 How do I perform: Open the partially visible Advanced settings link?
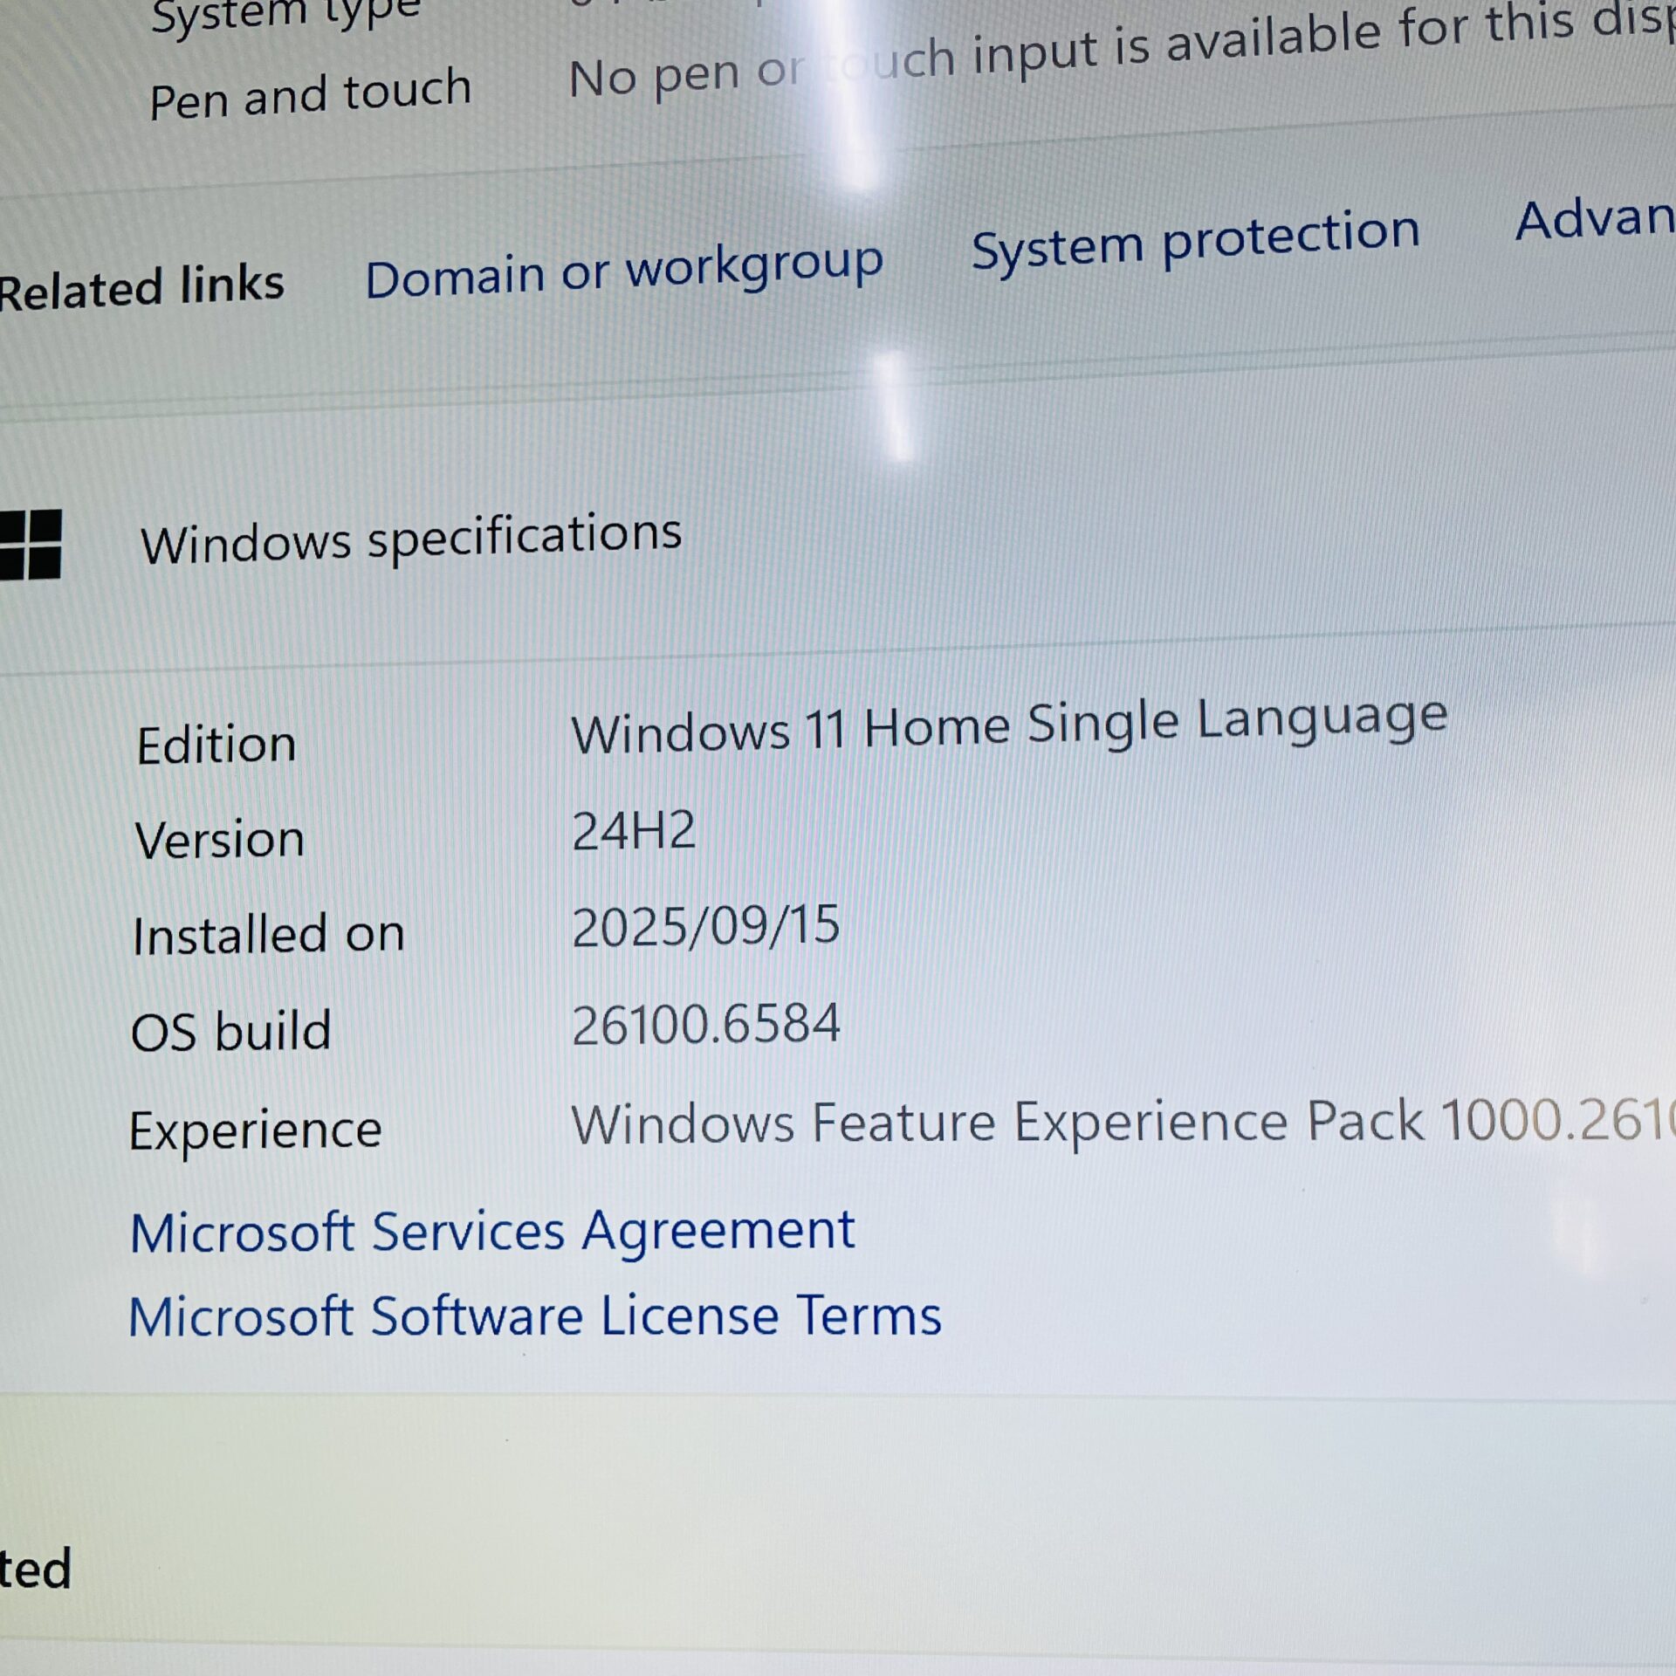[1594, 218]
